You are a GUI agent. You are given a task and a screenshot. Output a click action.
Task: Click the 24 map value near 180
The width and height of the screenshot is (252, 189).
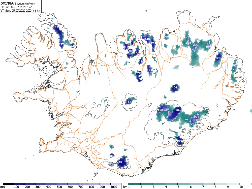(x=73, y=46)
